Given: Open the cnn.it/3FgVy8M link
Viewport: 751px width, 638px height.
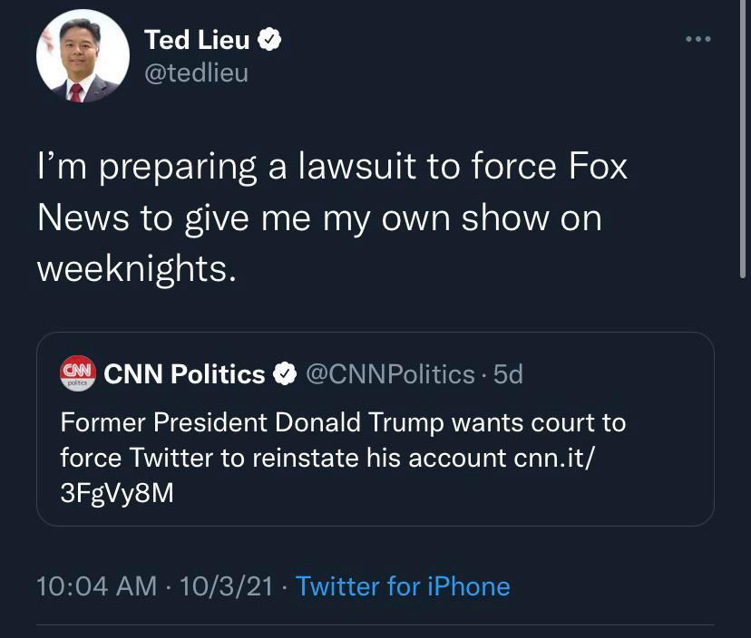Looking at the screenshot, I should coord(553,458).
